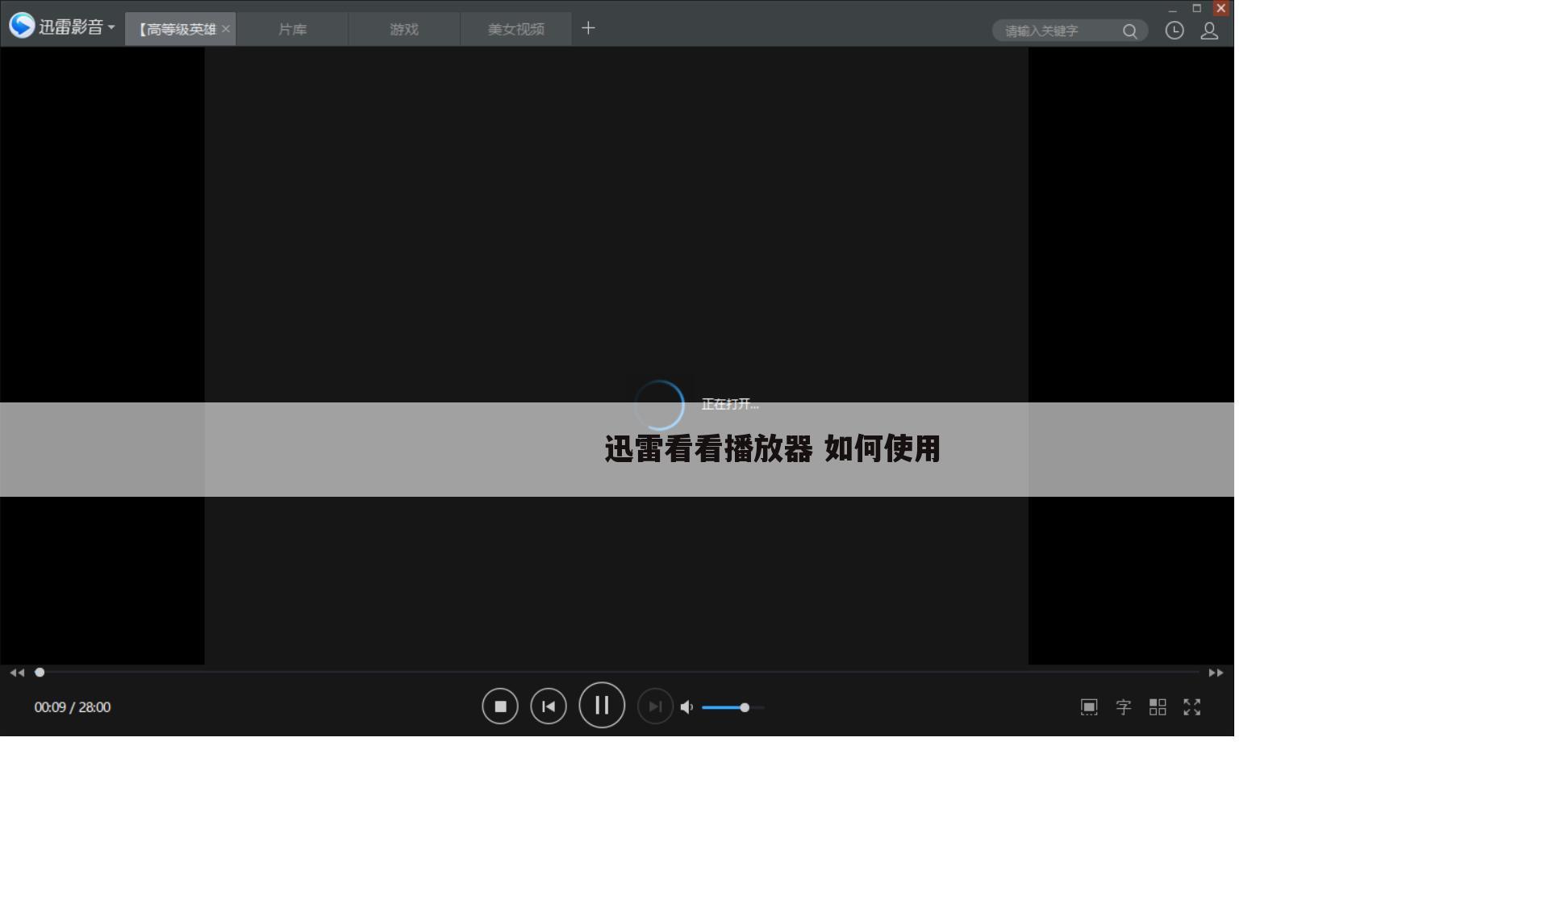Toggle fullscreen playback mode
Screen dimensions: 1544x900
click(x=1192, y=707)
